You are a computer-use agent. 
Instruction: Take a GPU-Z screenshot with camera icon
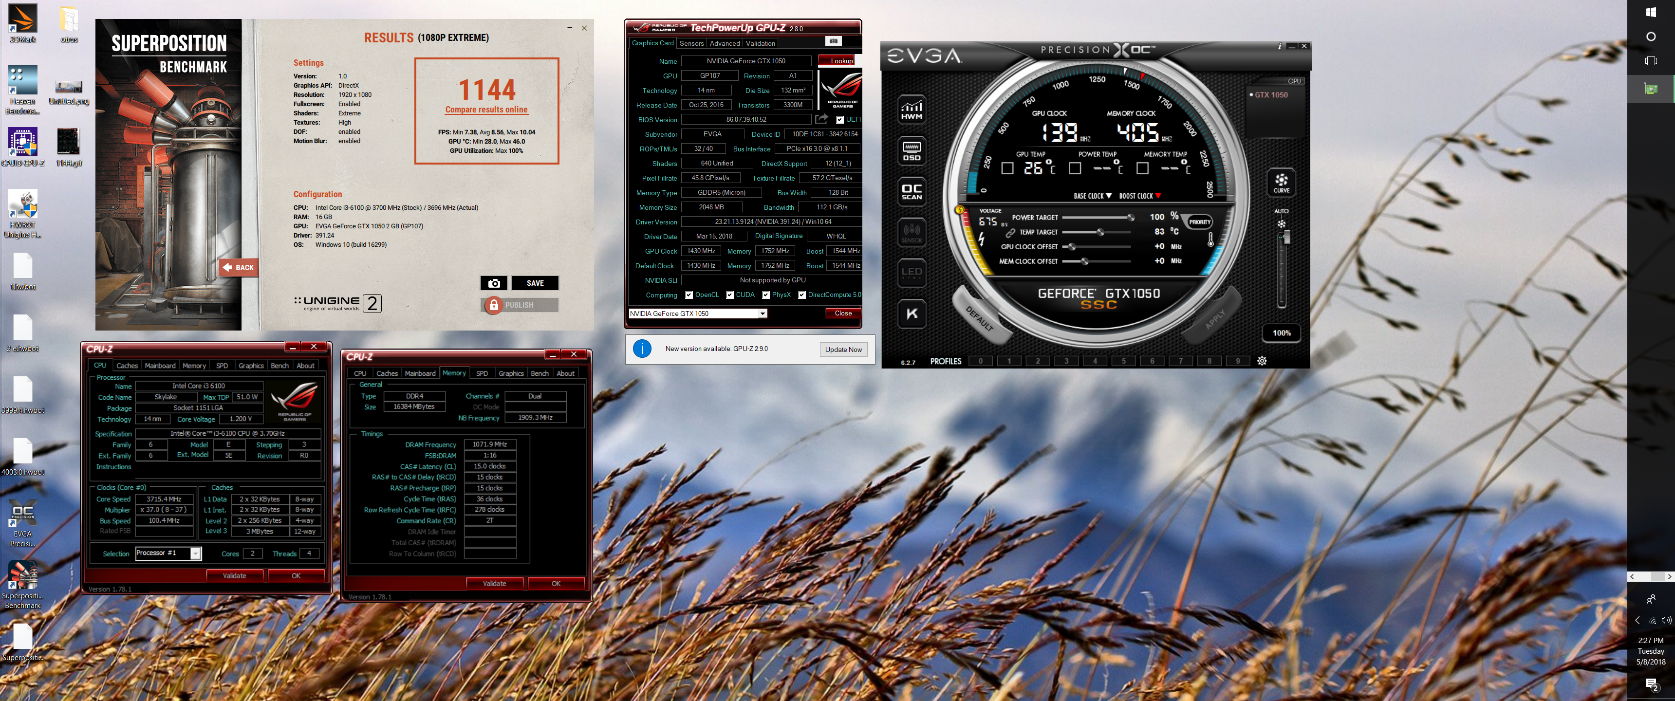[x=833, y=41]
